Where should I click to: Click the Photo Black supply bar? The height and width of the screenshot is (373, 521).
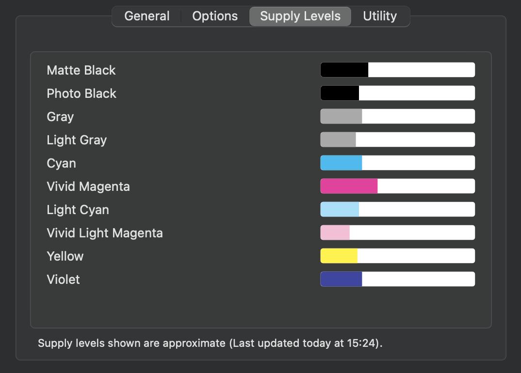click(397, 93)
